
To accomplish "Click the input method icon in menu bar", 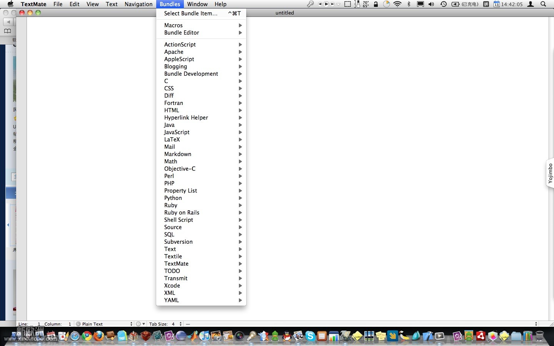I will (x=486, y=4).
